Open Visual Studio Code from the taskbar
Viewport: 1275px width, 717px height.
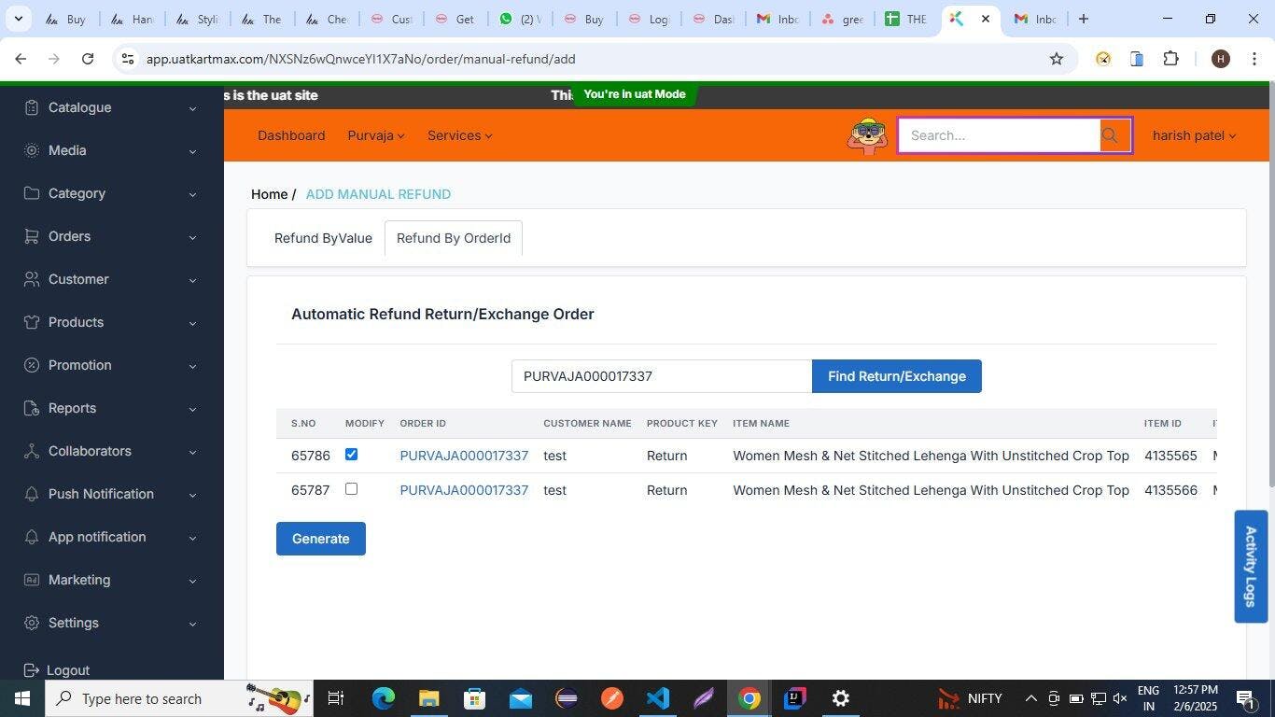pyautogui.click(x=657, y=698)
